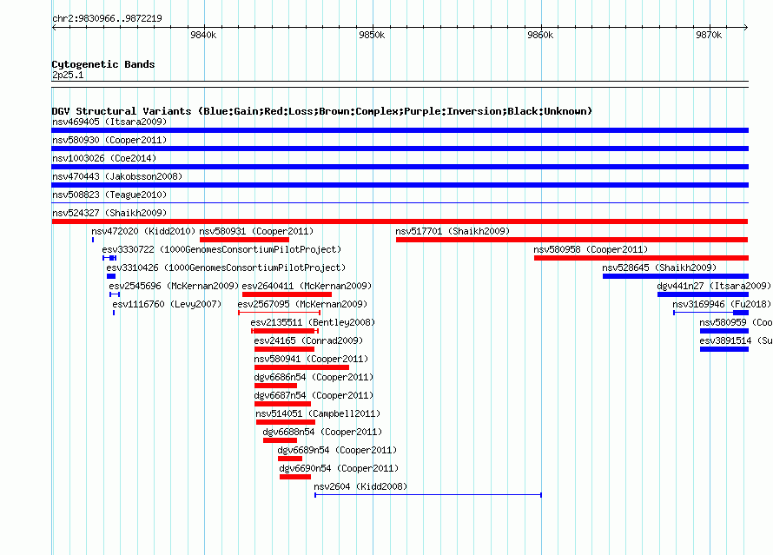Click the esv3310426 1000Genomes label
Screen dimensions: 773x555
(226, 268)
